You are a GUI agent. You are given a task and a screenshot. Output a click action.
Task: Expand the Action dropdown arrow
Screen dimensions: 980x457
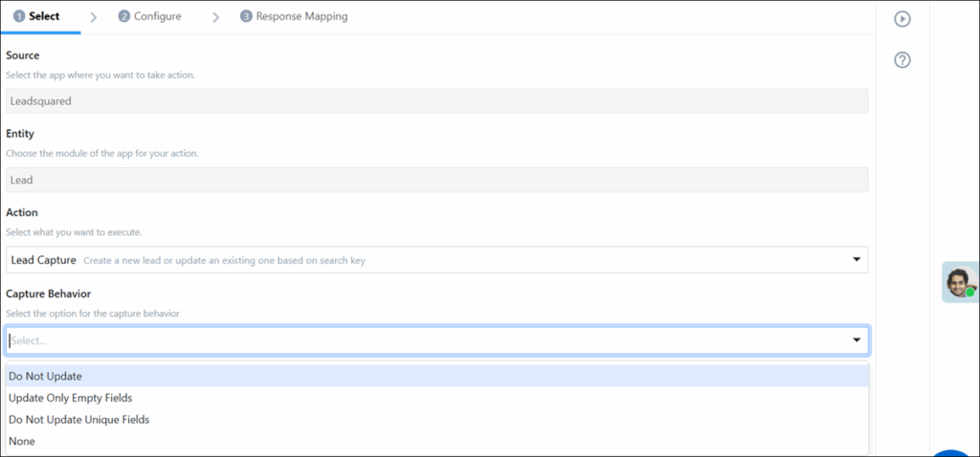856,260
